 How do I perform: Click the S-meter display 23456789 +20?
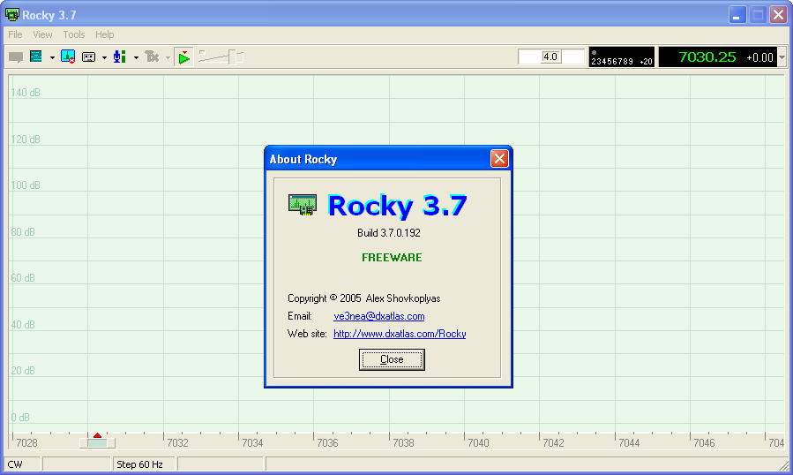pos(622,57)
